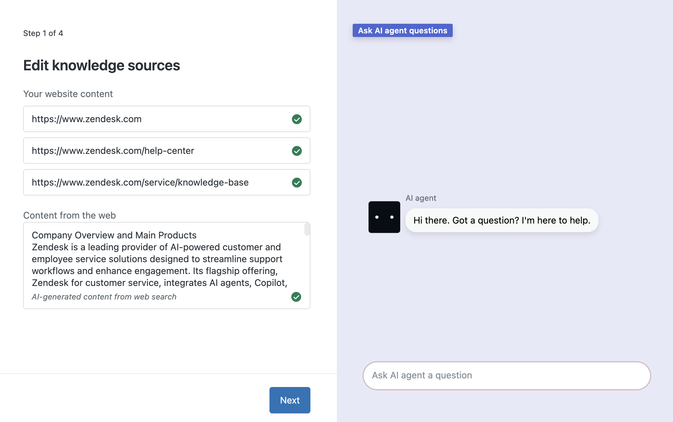Click the checkmark icon on the help-center URL
Viewport: 673px width, 422px height.
(x=297, y=151)
